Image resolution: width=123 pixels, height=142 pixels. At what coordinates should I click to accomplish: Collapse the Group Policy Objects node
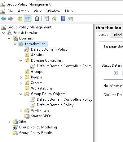tap(21, 94)
